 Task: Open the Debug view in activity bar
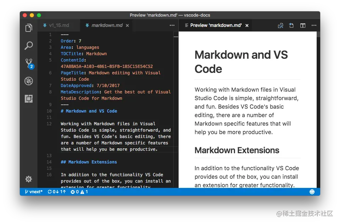coord(29,81)
